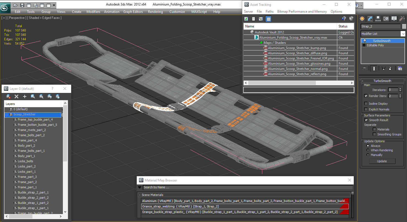
Task: Select the Locks_bolts layer object
Action: tap(26, 161)
